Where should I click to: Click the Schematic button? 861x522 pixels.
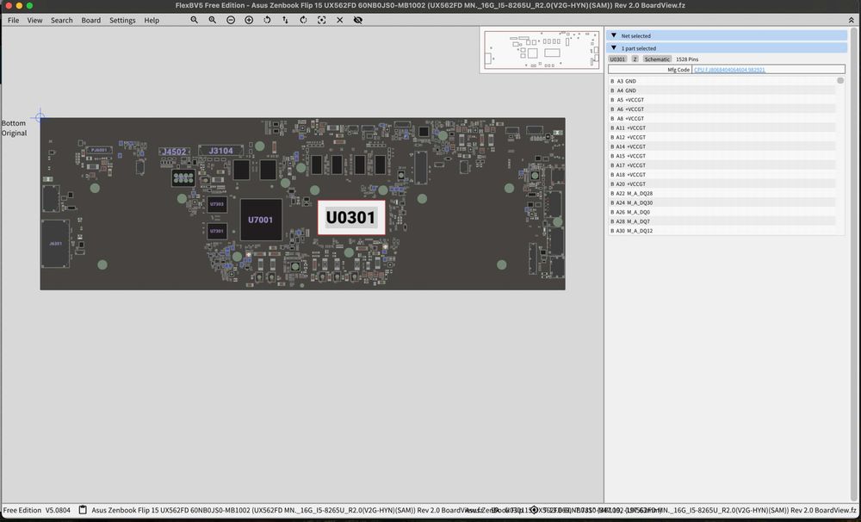(x=657, y=59)
